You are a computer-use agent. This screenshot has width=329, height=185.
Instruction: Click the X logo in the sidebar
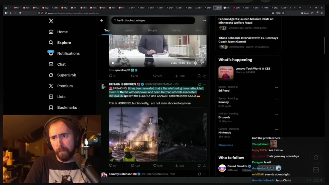(x=51, y=21)
